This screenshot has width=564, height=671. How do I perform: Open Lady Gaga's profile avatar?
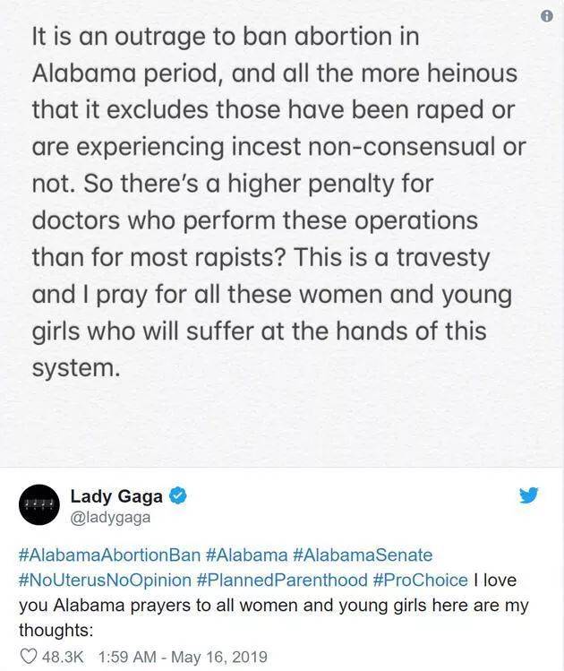pyautogui.click(x=39, y=505)
